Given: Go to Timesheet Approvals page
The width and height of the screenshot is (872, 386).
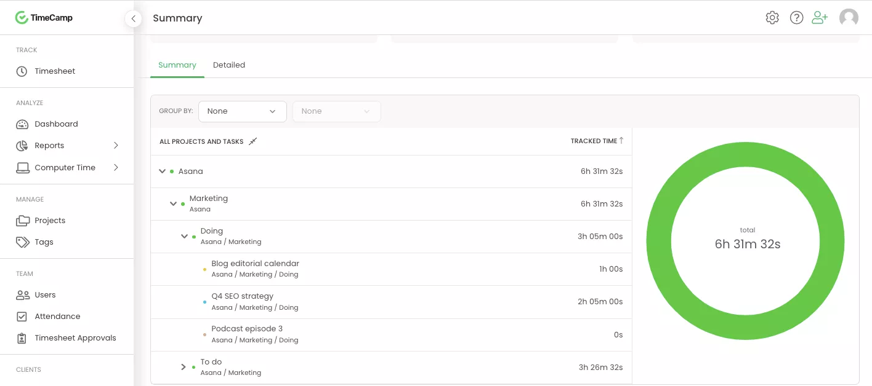Looking at the screenshot, I should pyautogui.click(x=75, y=338).
